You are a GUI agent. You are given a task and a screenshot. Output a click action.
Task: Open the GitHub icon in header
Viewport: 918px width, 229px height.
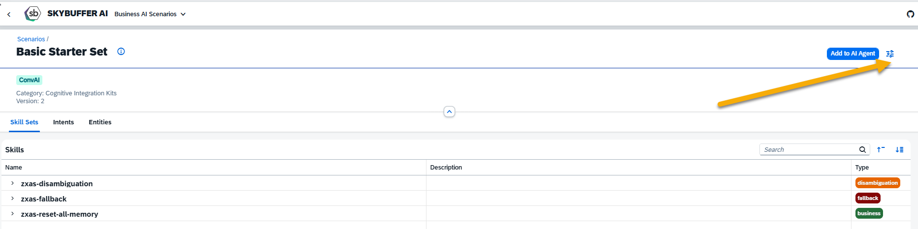[x=910, y=14]
